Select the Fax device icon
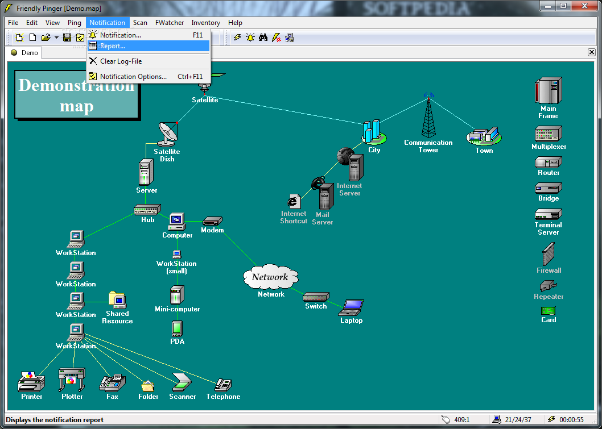602x429 pixels. 113,382
